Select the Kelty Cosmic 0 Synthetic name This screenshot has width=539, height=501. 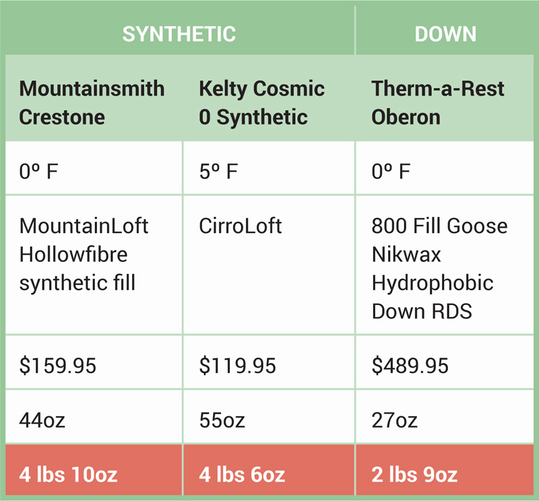(261, 102)
